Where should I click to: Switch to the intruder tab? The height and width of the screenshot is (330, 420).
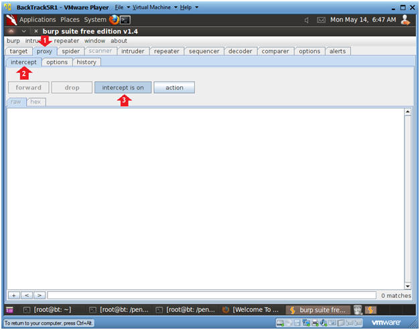[133, 52]
